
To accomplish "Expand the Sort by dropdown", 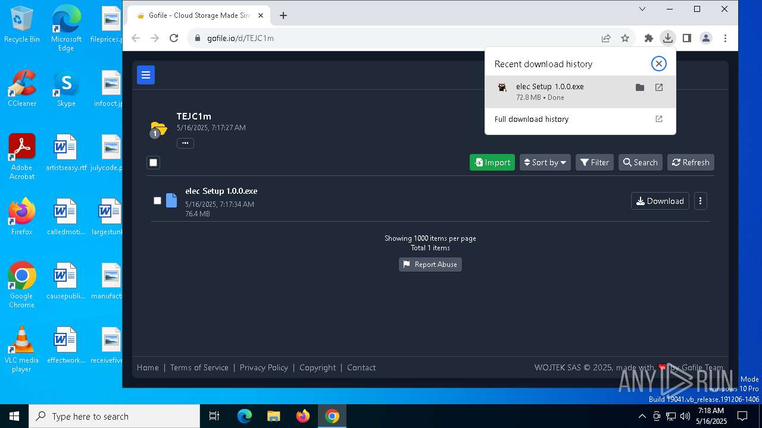I will pyautogui.click(x=545, y=162).
